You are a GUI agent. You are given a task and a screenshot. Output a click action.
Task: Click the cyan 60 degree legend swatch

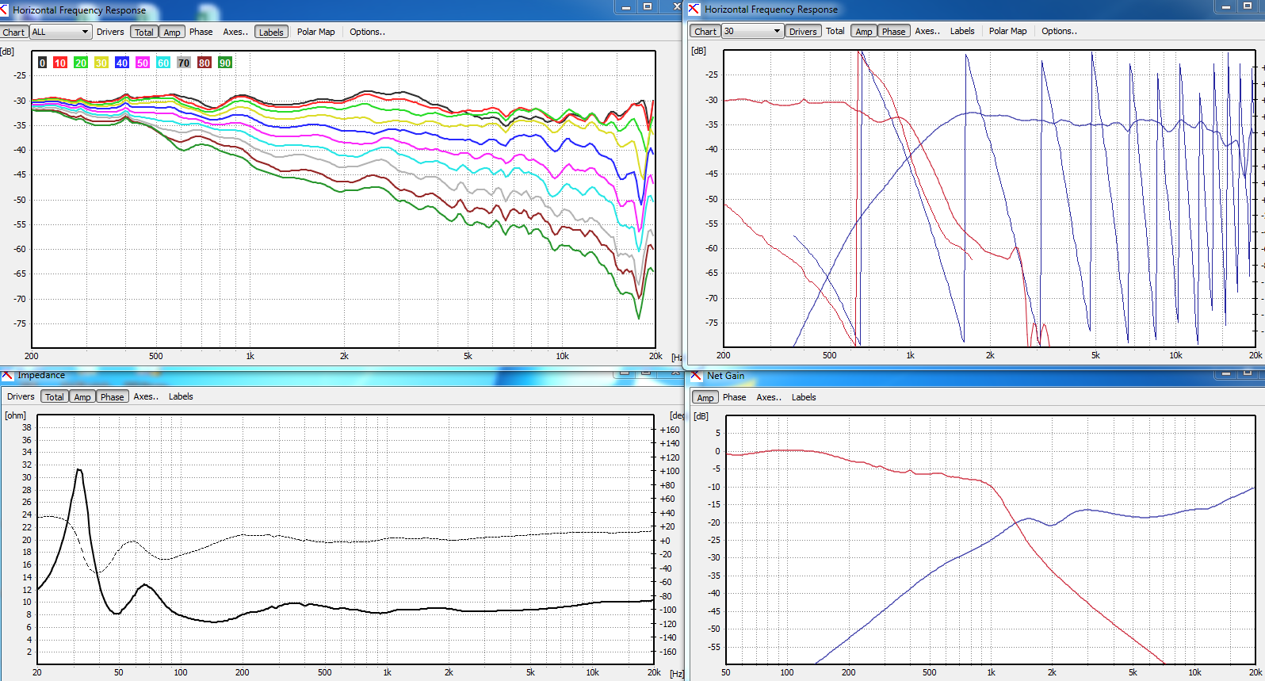click(163, 63)
